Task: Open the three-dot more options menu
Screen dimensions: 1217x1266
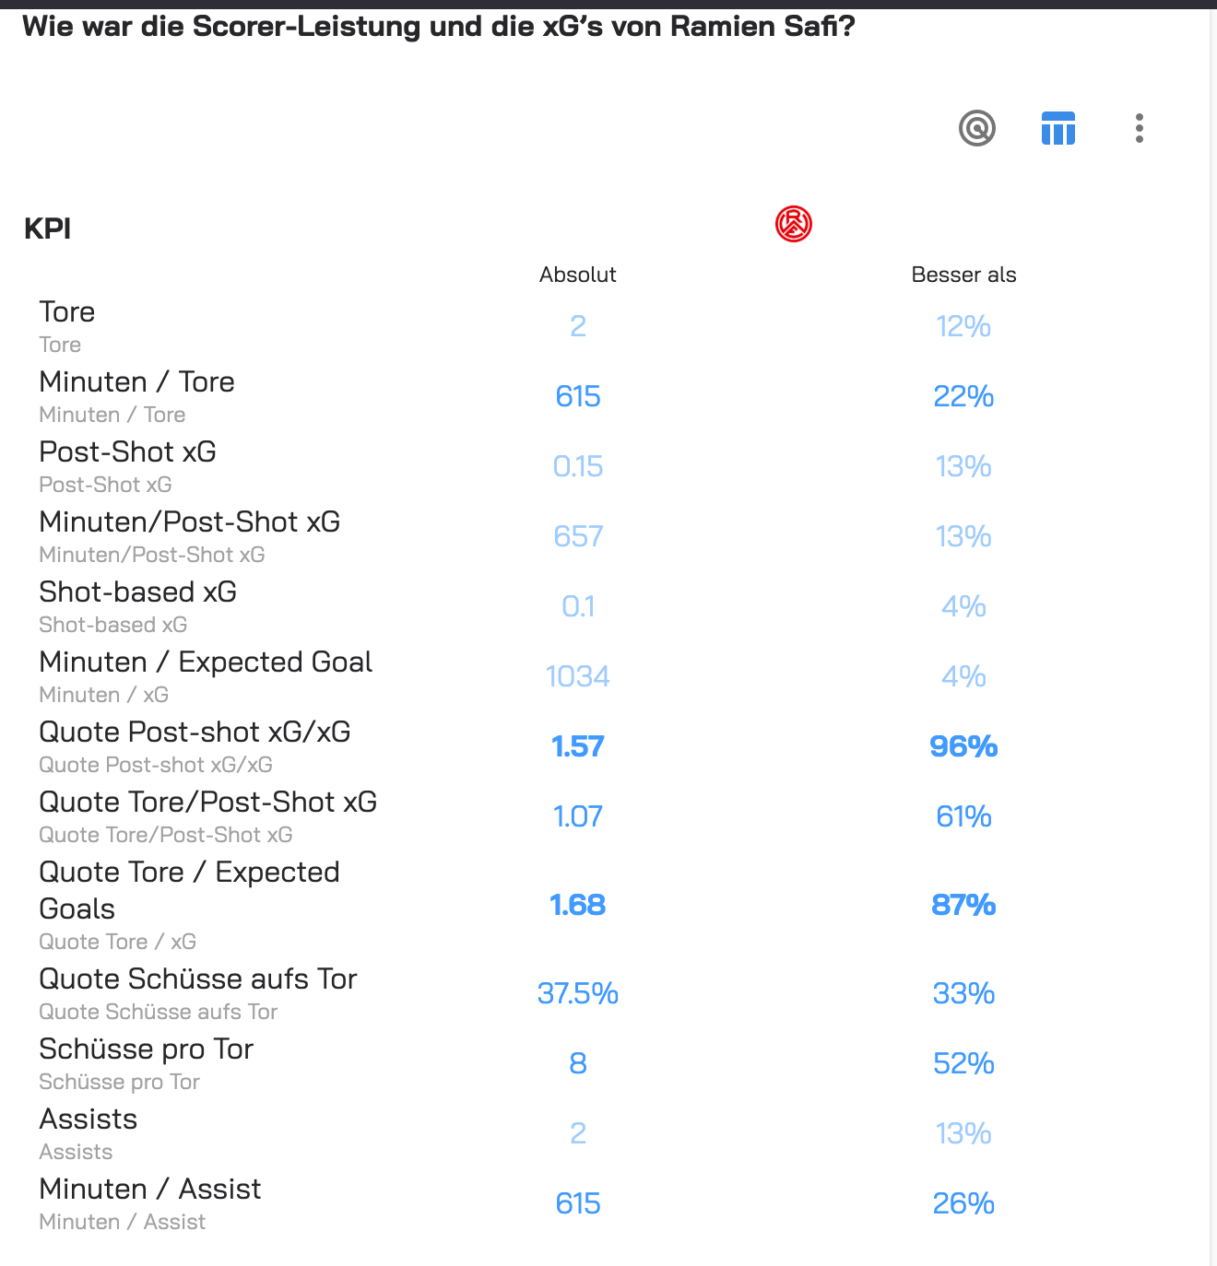Action: 1140,128
